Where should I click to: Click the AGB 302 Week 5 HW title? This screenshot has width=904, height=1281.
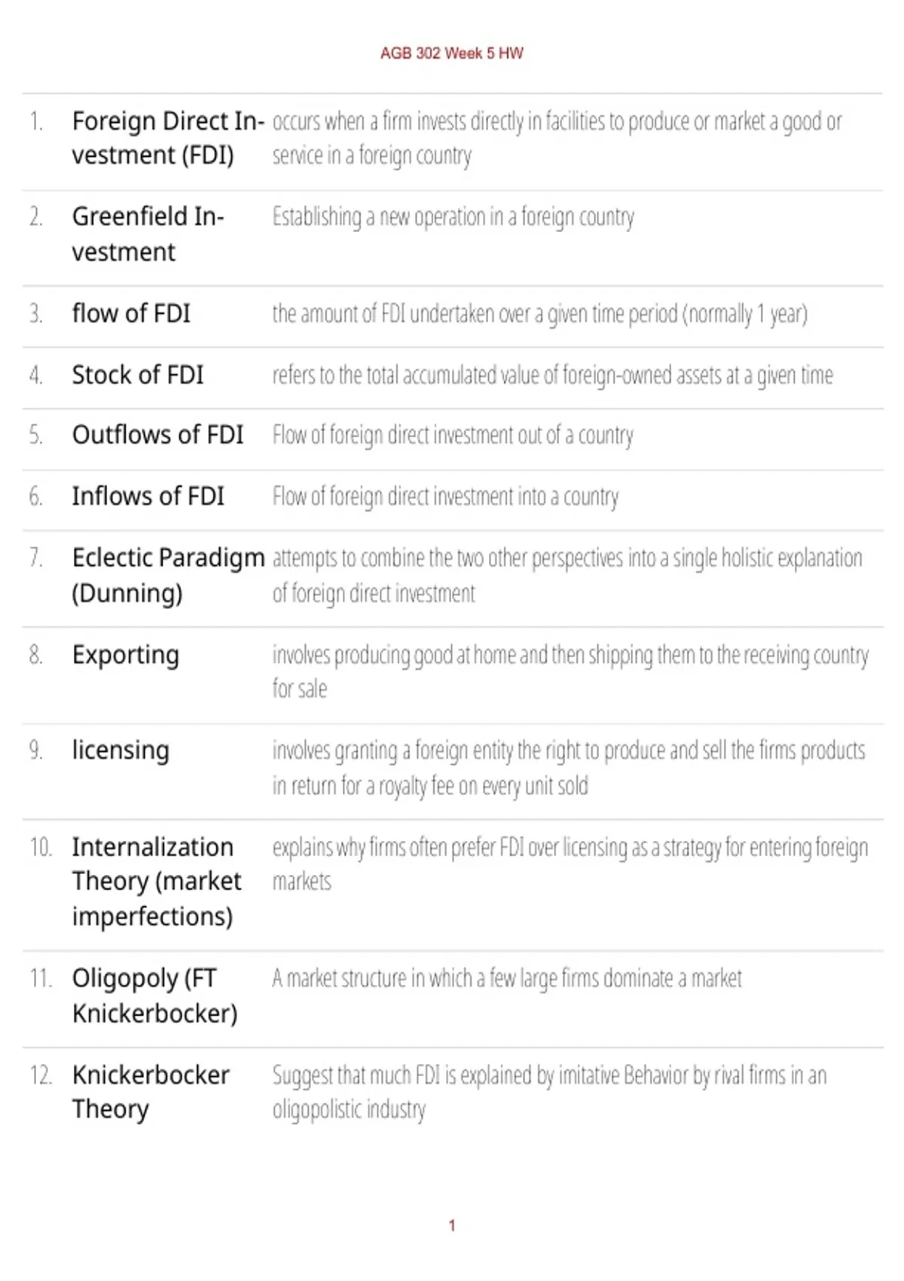(451, 53)
